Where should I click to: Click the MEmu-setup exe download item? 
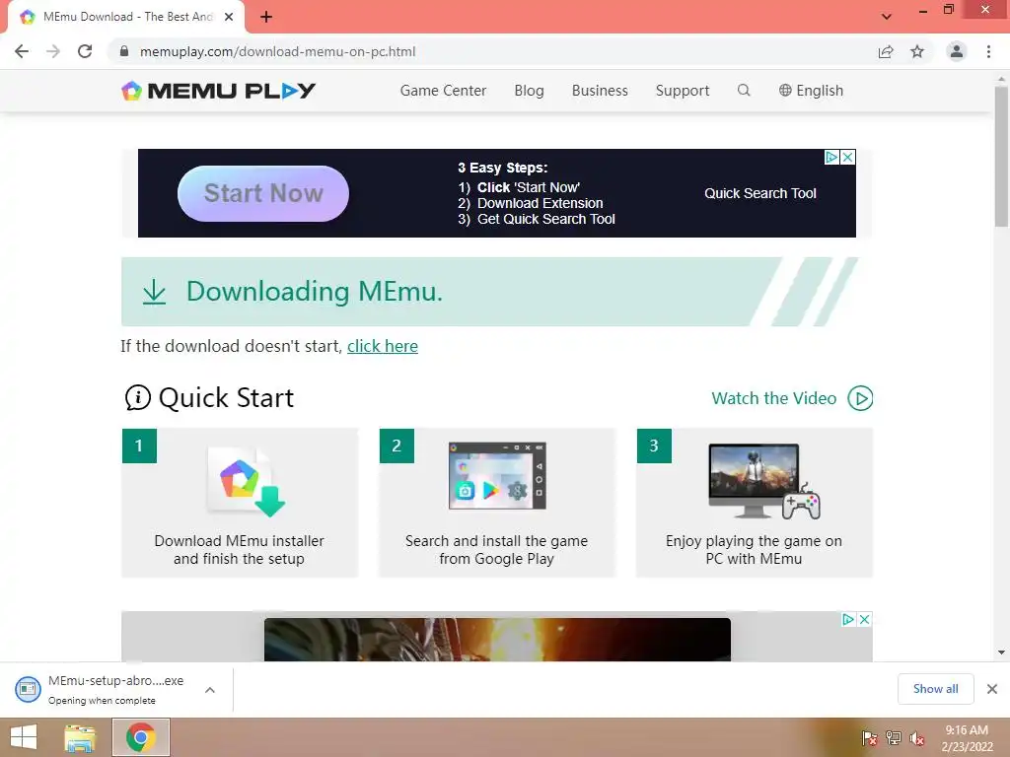103,689
